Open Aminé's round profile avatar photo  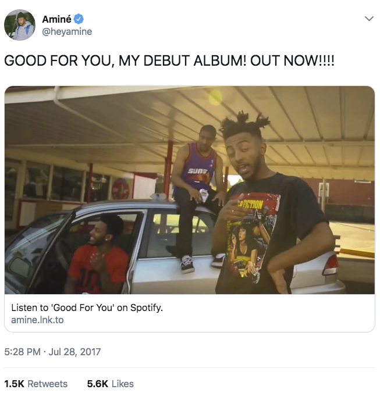pyautogui.click(x=20, y=25)
